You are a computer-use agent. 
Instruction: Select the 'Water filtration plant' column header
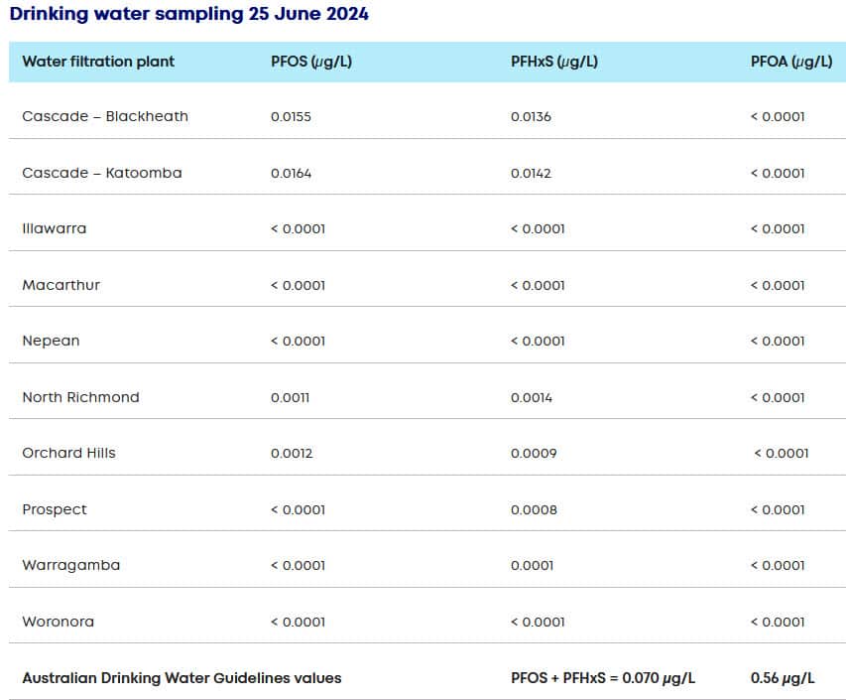point(98,62)
